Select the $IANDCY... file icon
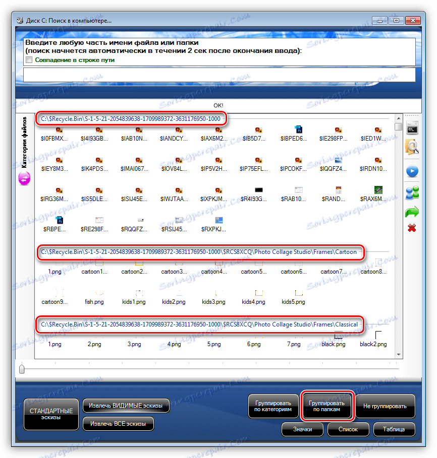 179,130
